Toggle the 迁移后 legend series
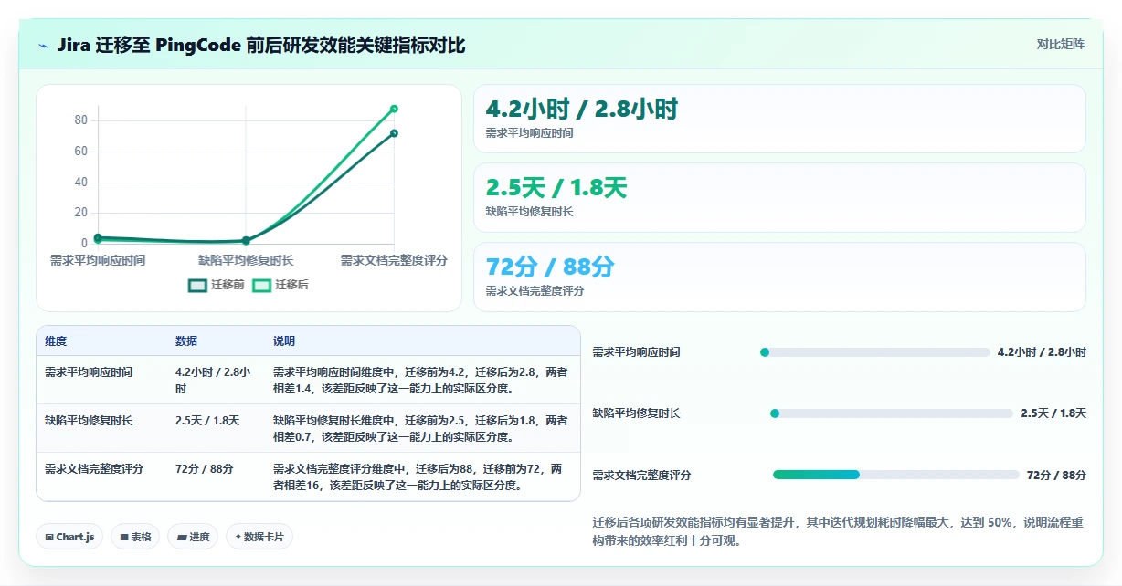The height and width of the screenshot is (586, 1122). coord(280,285)
